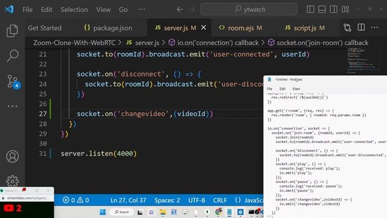Open socket.on('join-room') callback breadcrumb

[318, 42]
